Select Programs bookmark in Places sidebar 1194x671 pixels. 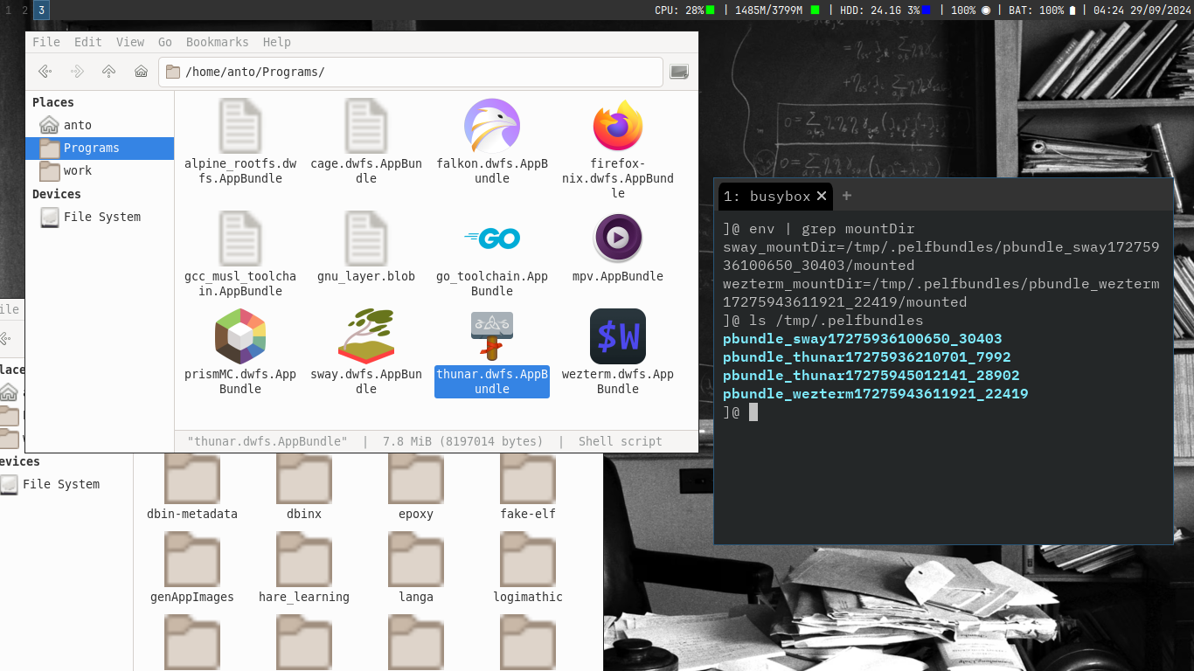(x=100, y=148)
